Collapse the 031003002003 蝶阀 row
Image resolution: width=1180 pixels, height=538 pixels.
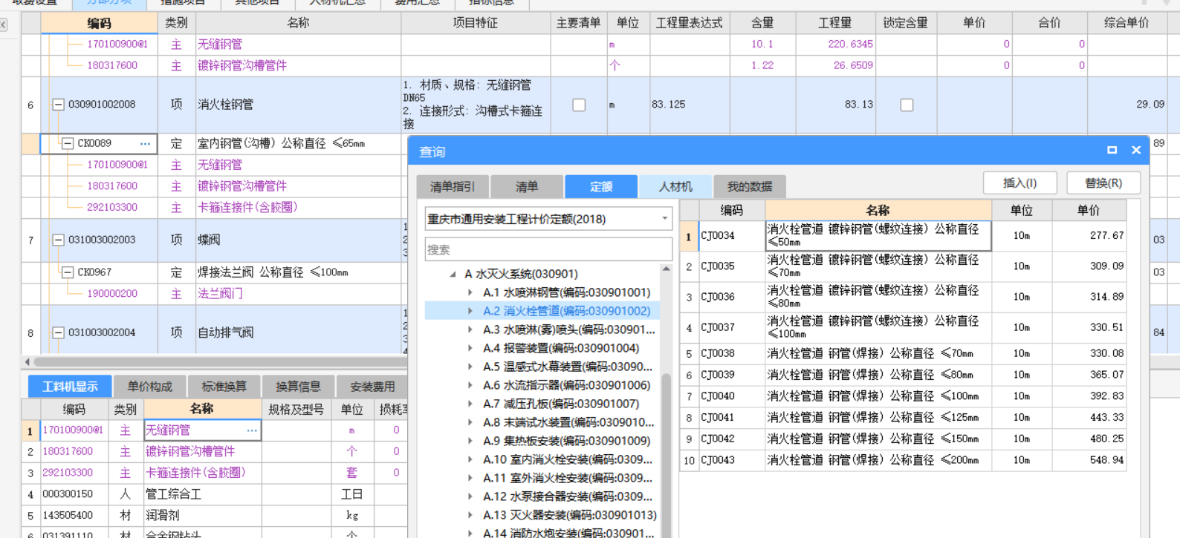point(58,240)
